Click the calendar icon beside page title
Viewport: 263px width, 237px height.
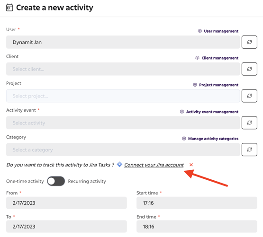coord(9,8)
